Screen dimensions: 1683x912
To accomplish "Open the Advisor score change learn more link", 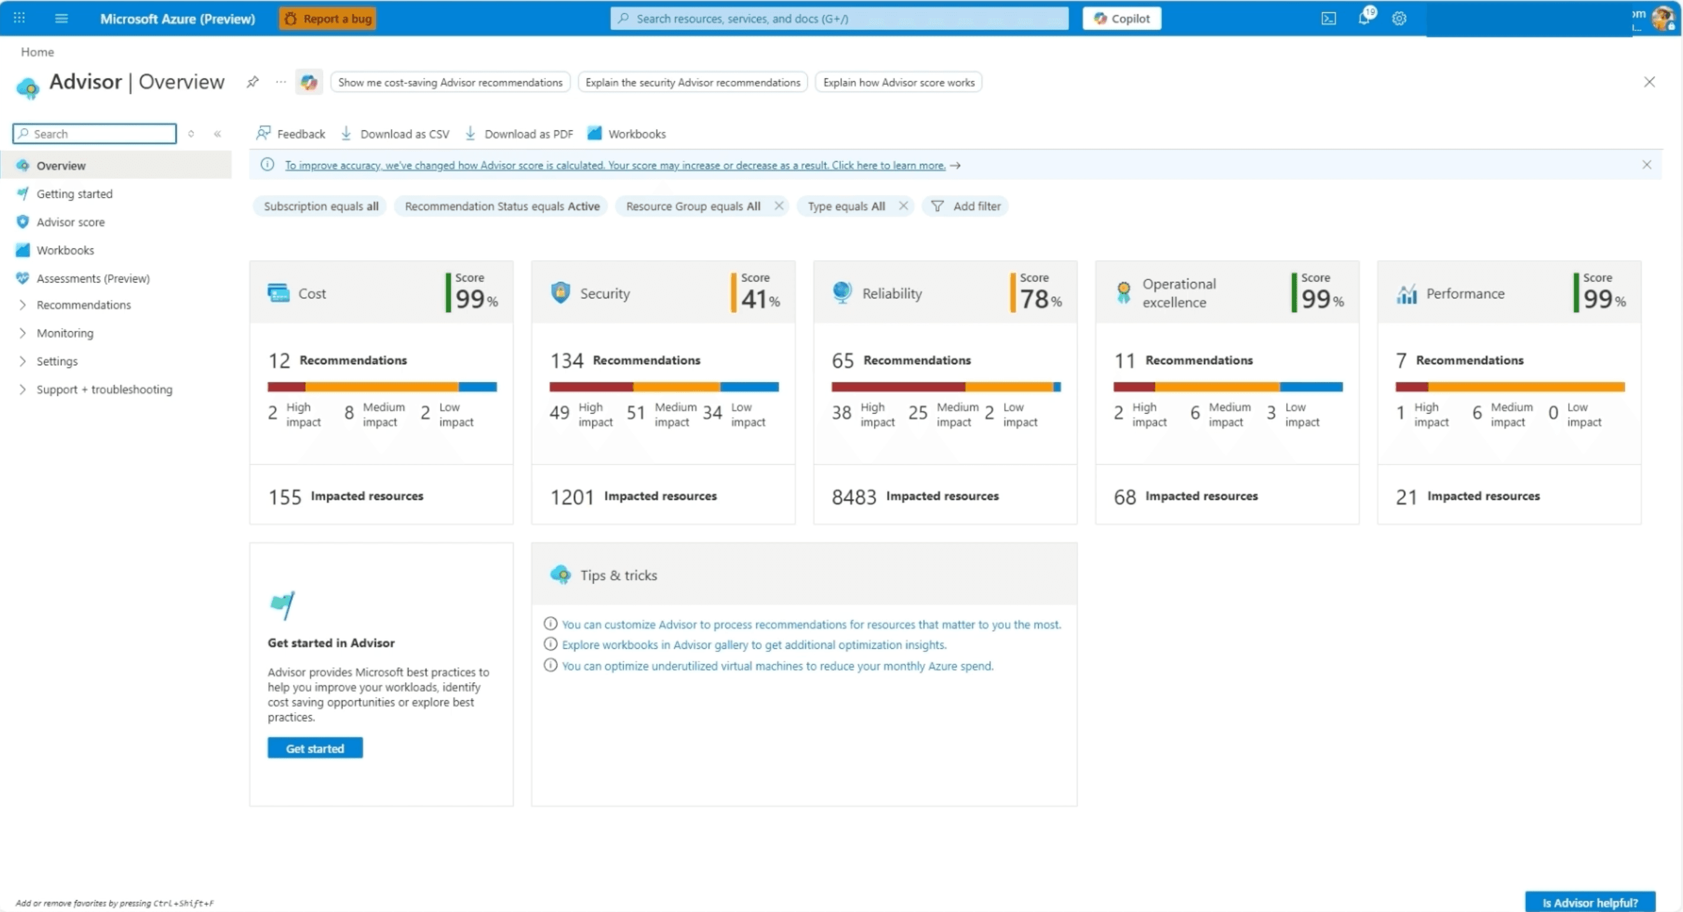I will point(615,165).
